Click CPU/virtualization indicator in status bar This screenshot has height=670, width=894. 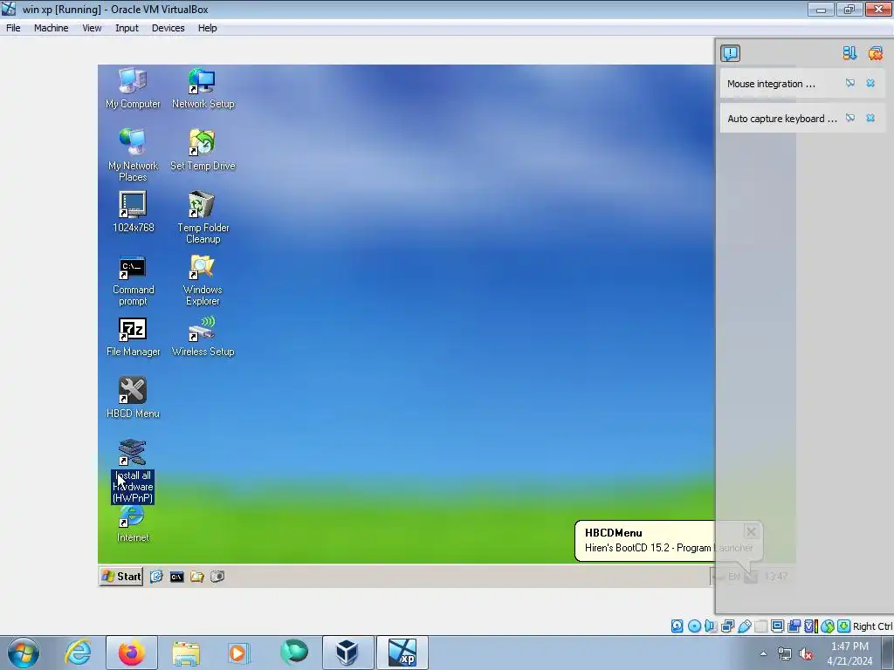pos(811,626)
